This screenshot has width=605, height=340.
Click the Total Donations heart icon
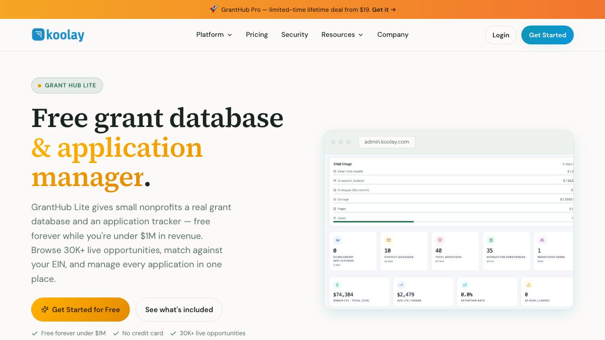pyautogui.click(x=440, y=240)
